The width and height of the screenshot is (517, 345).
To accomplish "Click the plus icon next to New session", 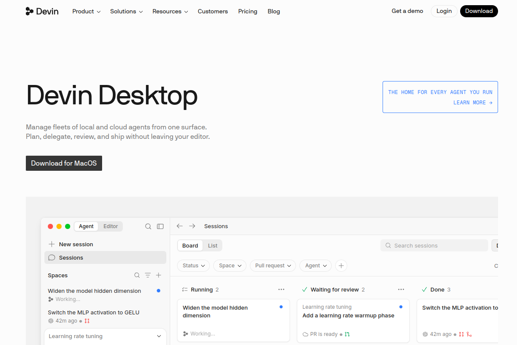I will tap(52, 244).
